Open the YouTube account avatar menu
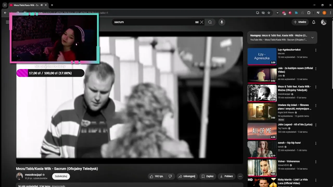The height and width of the screenshot is (187, 333). (x=324, y=22)
